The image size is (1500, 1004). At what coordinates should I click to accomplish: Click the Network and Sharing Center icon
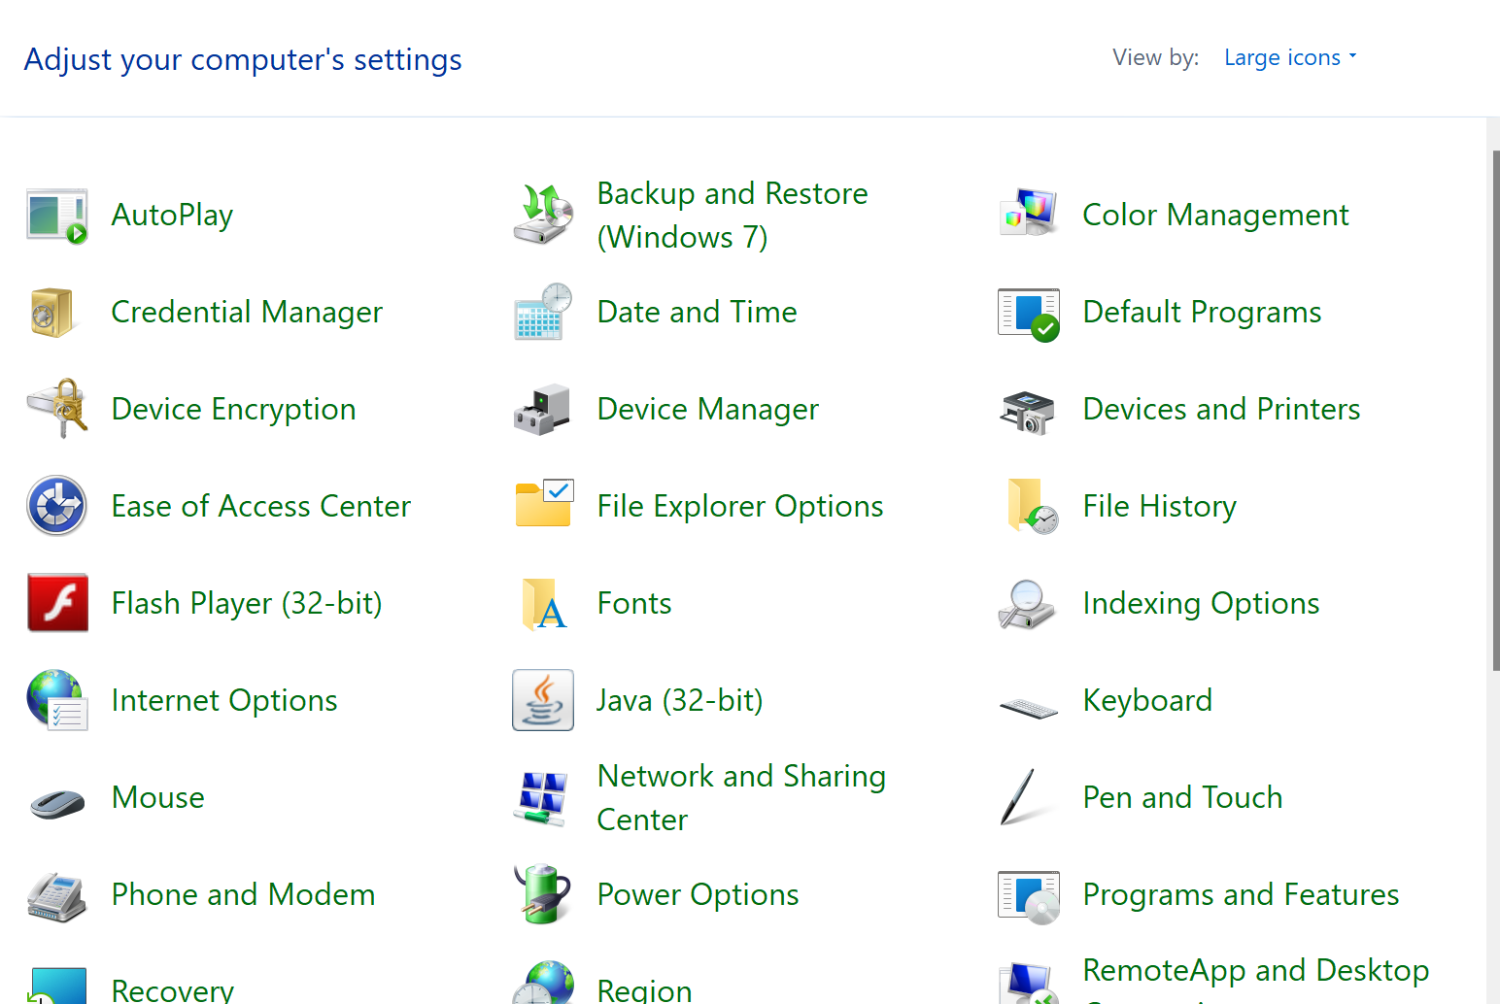(x=540, y=799)
